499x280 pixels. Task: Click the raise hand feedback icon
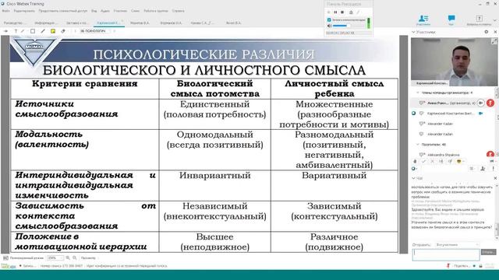tap(415, 162)
